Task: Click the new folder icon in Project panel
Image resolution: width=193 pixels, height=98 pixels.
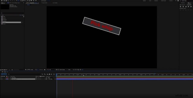Action: coord(3,70)
